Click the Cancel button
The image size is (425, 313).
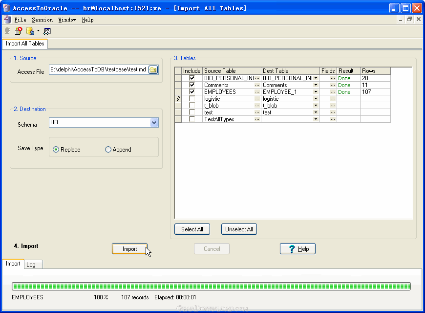tap(212, 248)
